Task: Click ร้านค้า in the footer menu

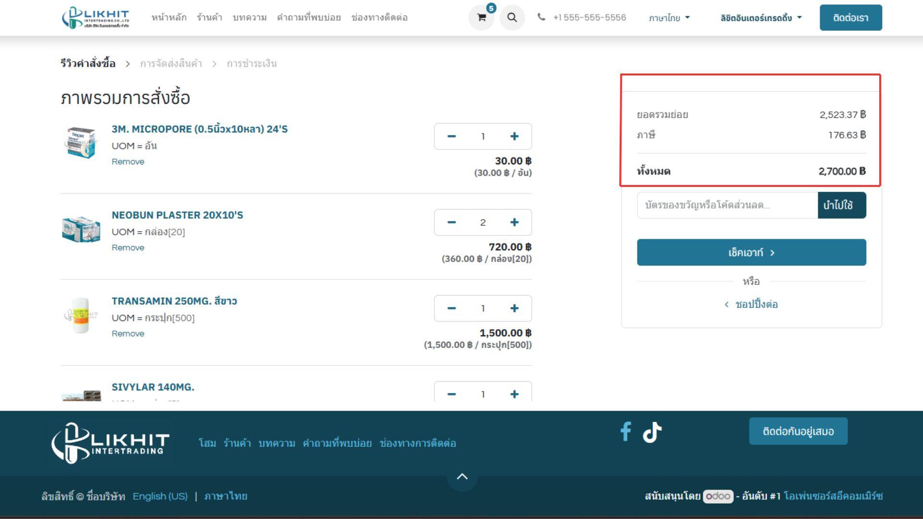Action: [237, 443]
